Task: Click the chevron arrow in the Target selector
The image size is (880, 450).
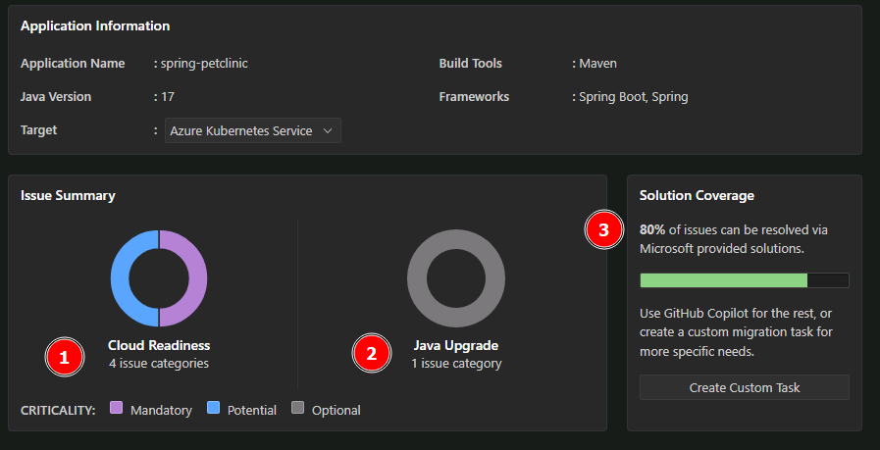Action: 328,130
